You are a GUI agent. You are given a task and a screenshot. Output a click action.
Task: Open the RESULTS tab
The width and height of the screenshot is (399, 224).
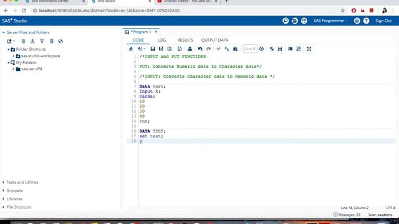point(185,40)
